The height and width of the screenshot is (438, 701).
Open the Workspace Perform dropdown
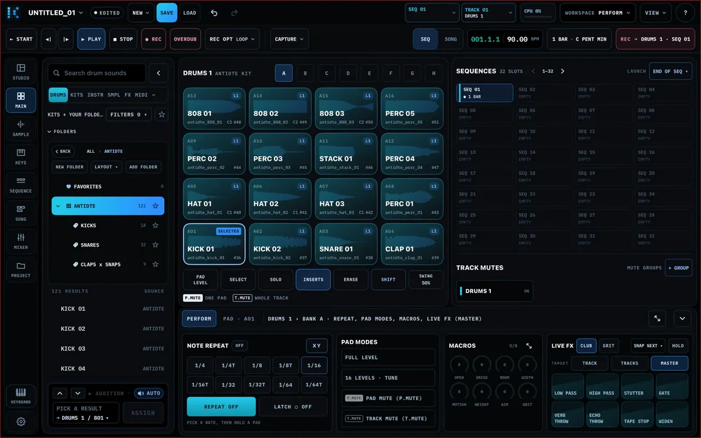(597, 13)
